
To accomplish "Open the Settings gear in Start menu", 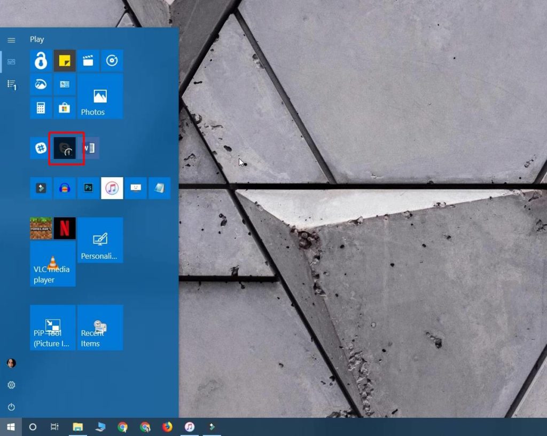I will tap(11, 385).
